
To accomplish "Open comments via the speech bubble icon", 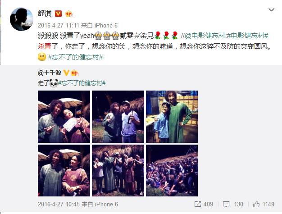I will point(226,204).
